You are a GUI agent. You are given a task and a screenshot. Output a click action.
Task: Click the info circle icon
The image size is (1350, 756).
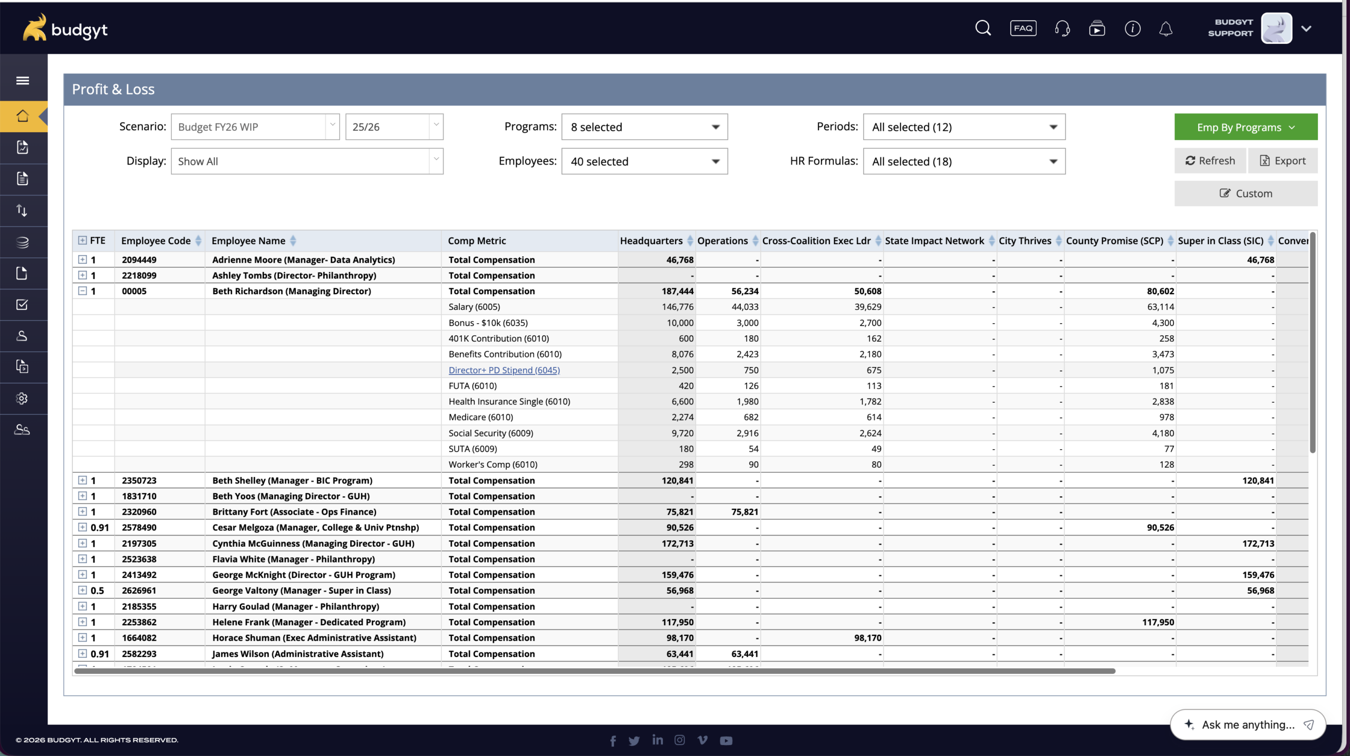[x=1132, y=28]
